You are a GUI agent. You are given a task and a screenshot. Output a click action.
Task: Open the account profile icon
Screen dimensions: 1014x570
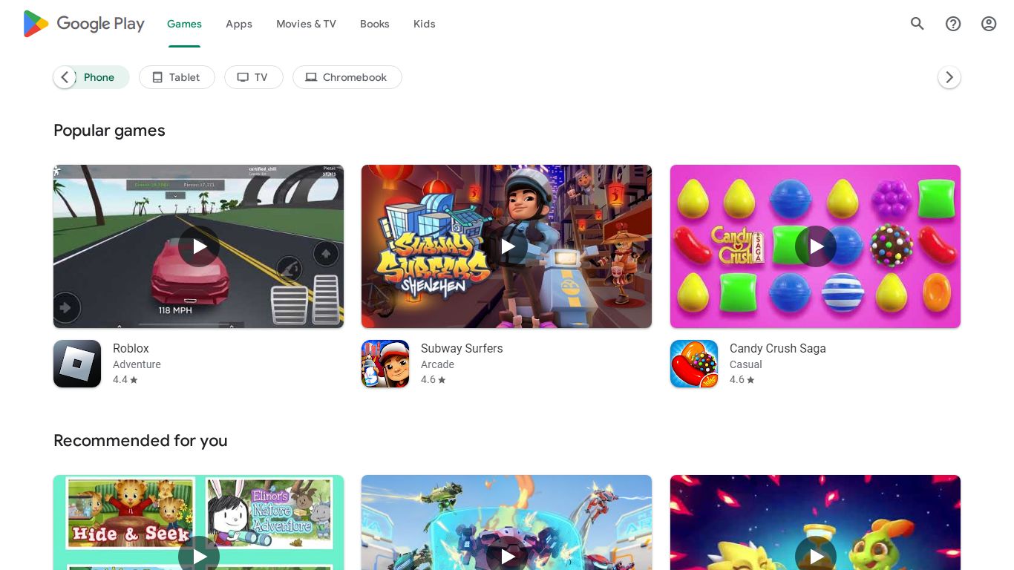(x=989, y=24)
